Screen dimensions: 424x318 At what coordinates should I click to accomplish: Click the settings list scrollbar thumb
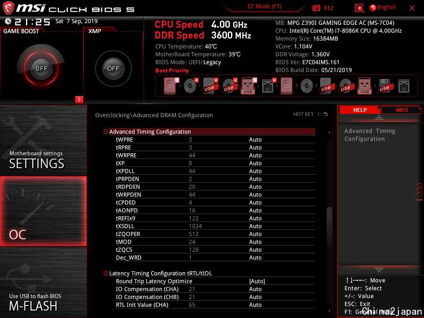click(329, 227)
